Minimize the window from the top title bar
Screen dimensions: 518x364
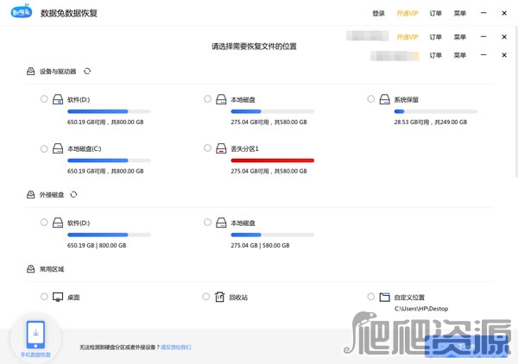[x=483, y=13]
